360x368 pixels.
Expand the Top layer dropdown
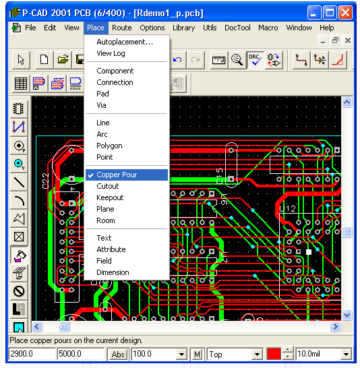point(258,354)
